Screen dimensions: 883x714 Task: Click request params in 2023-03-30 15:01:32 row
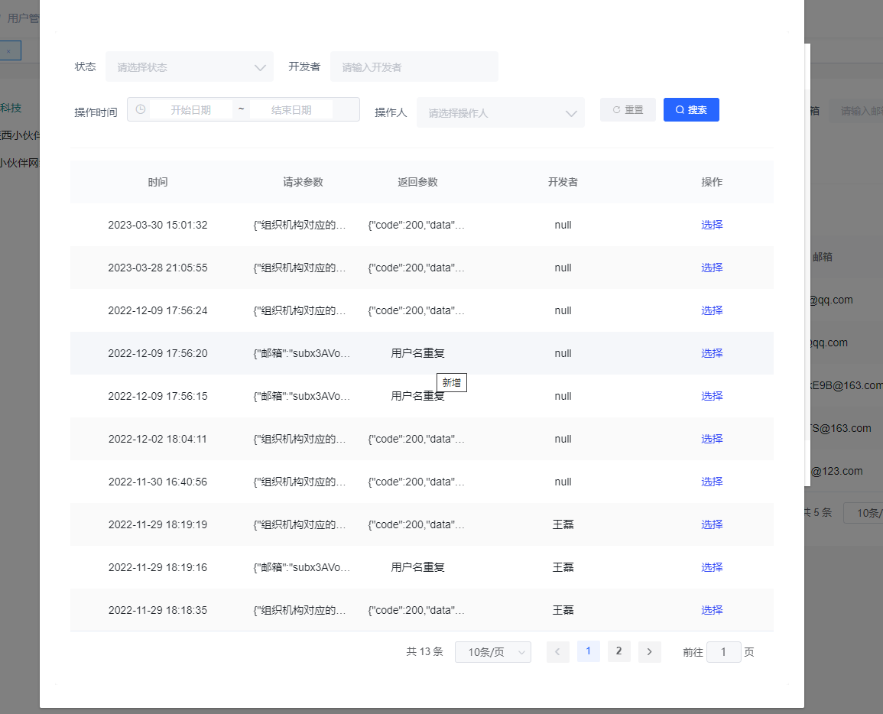tap(300, 225)
